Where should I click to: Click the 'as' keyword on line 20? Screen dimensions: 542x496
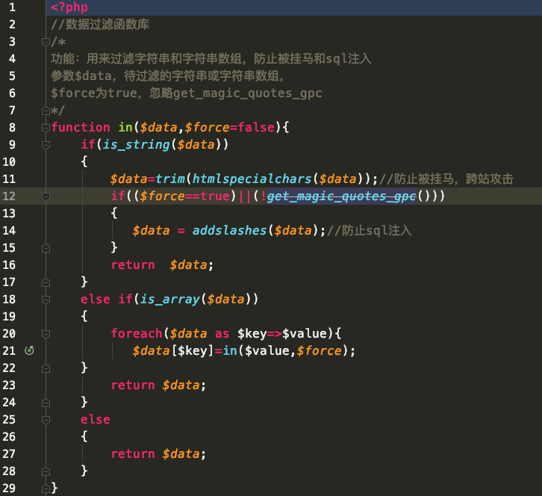click(222, 334)
